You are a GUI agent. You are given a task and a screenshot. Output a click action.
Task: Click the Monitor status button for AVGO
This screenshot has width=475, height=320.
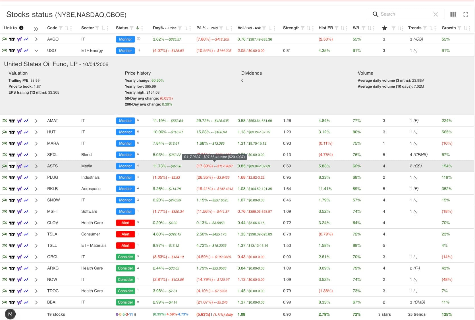(x=125, y=39)
